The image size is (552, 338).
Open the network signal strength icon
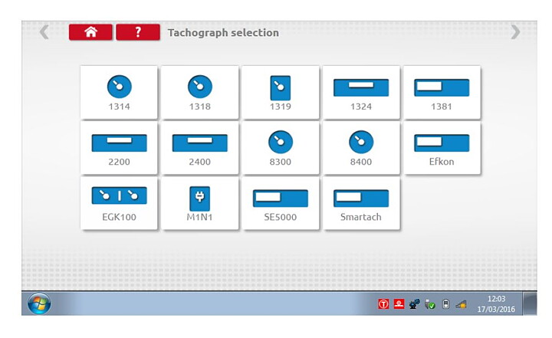[x=461, y=304]
